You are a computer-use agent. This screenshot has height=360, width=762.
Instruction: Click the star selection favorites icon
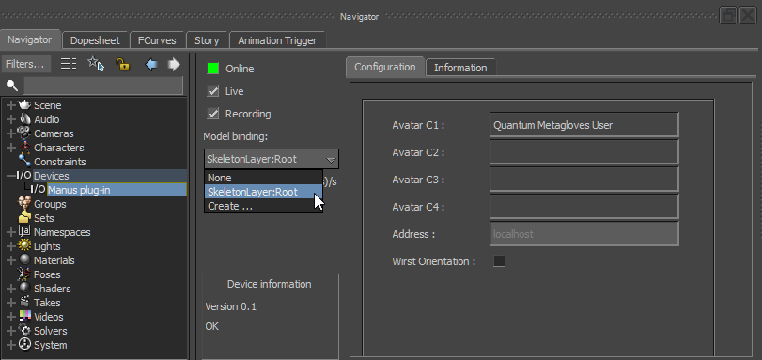[x=96, y=64]
